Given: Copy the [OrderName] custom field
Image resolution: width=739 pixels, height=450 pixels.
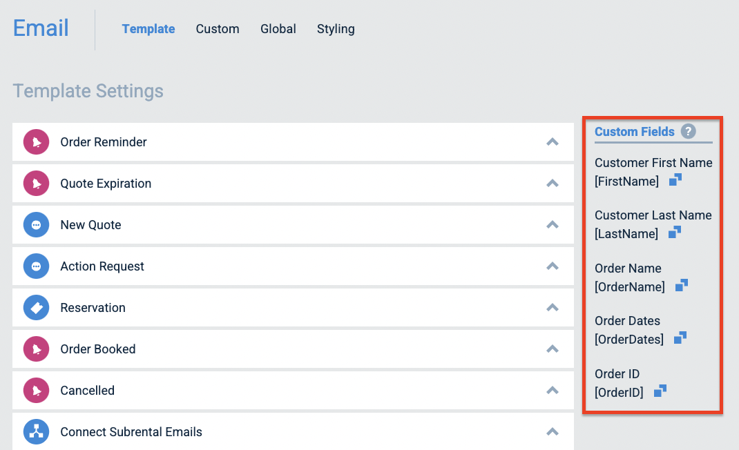Looking at the screenshot, I should pyautogui.click(x=682, y=285).
